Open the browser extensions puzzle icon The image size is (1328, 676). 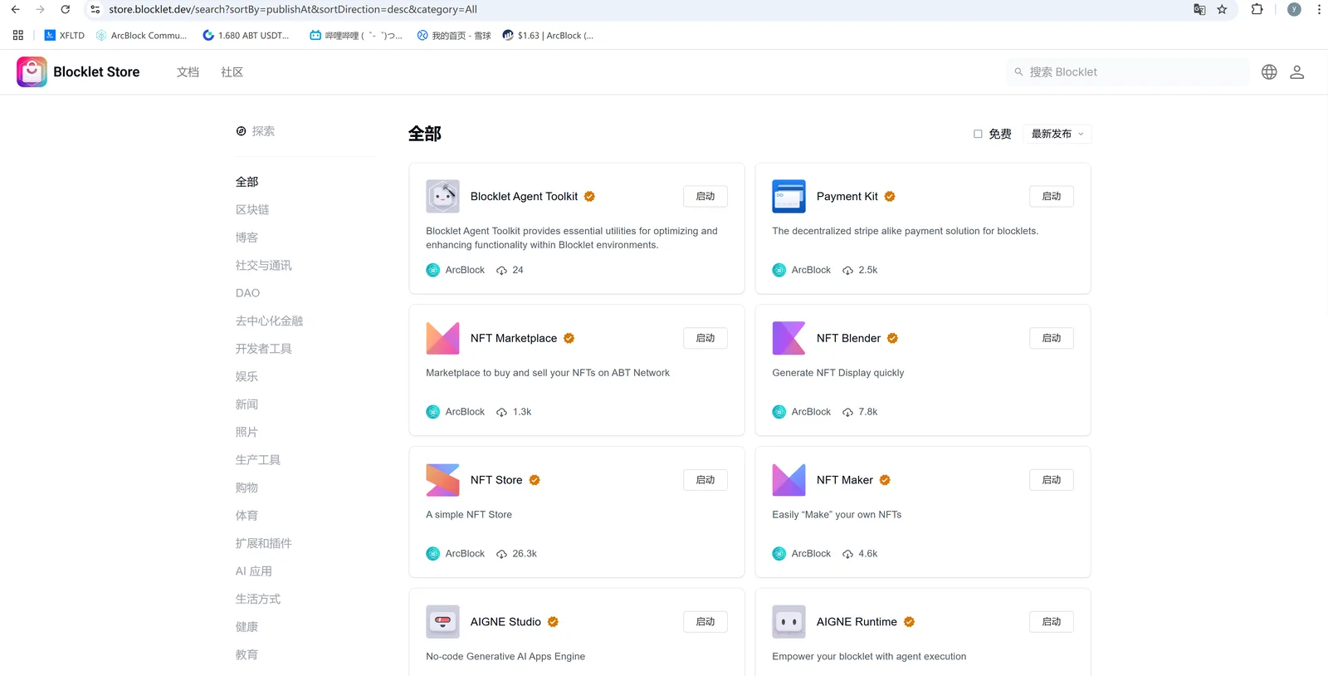(1257, 10)
